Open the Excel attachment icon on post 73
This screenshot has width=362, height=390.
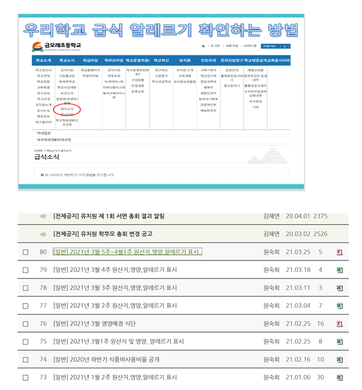coord(340,377)
